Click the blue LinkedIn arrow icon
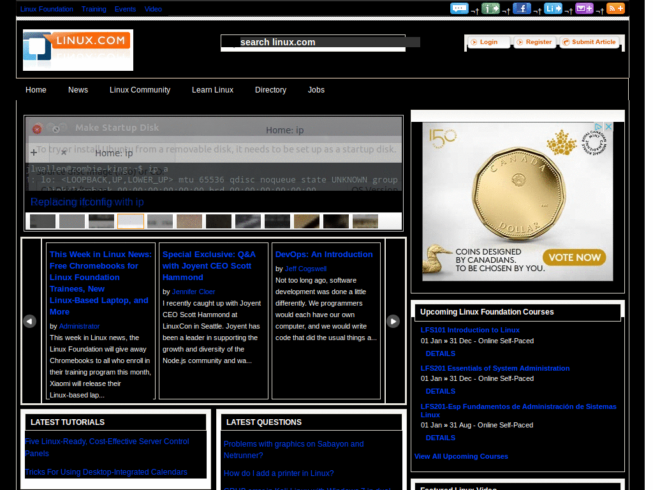 click(x=553, y=8)
